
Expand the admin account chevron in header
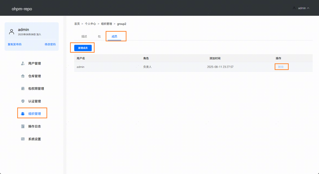pyautogui.click(x=308, y=8)
